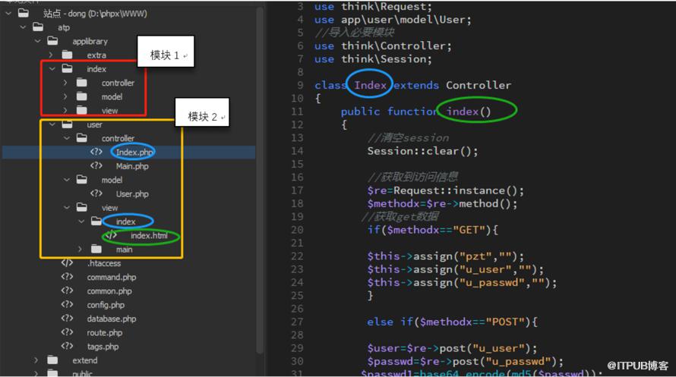The height and width of the screenshot is (377, 676).
Task: Click the site root folder icon
Action: click(x=24, y=14)
